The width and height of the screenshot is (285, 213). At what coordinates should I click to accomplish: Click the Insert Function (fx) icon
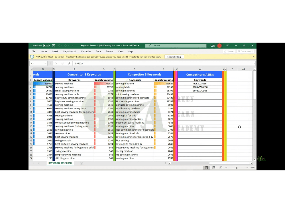coord(69,63)
